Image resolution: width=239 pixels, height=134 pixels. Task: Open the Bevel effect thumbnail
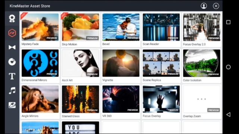pyautogui.click(x=121, y=27)
